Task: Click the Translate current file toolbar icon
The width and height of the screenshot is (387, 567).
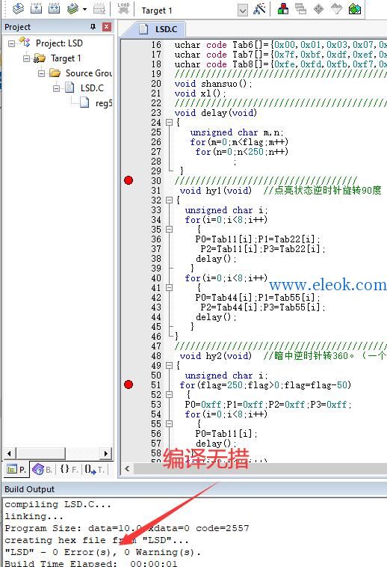Action: pyautogui.click(x=18, y=9)
